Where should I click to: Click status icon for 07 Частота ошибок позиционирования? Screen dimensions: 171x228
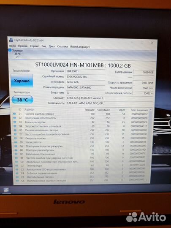(x=15, y=134)
